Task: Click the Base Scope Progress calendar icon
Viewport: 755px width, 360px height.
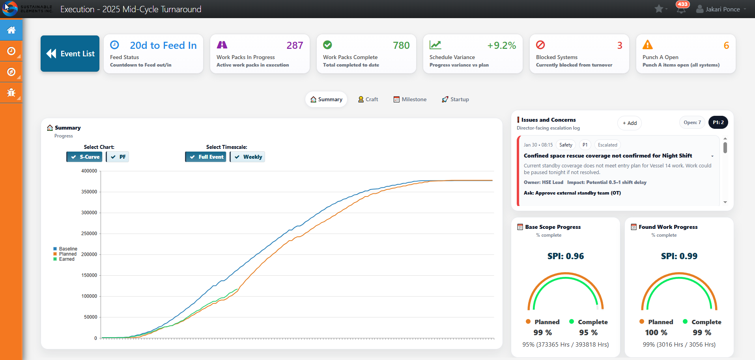Action: point(520,227)
